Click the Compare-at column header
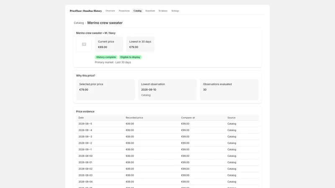Screen dimensions: 335x188 188,118
